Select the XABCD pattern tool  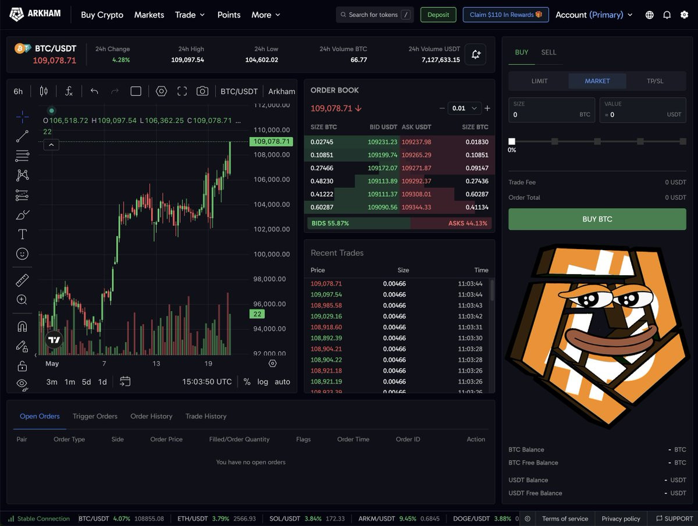pos(22,175)
